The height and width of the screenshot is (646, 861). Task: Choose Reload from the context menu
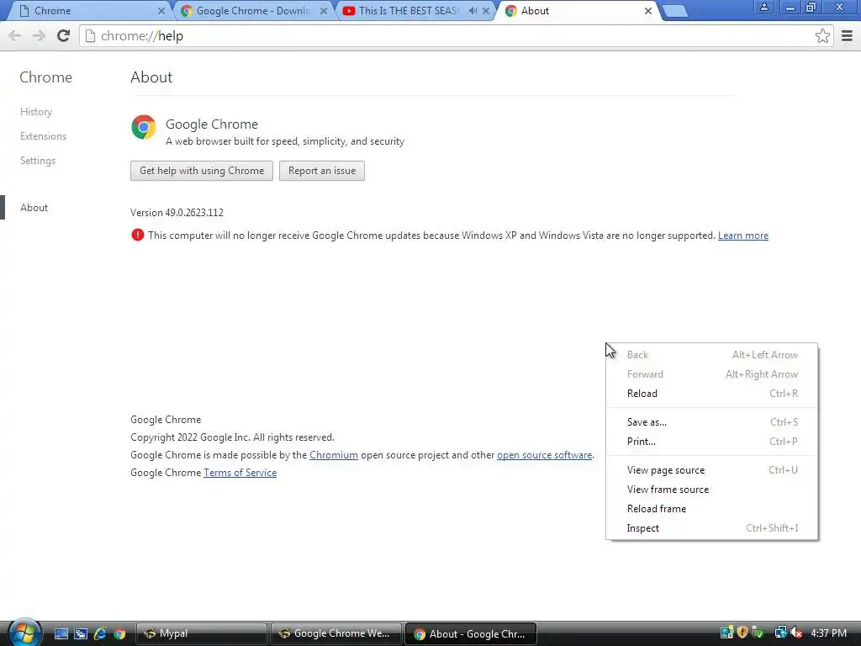711,394
